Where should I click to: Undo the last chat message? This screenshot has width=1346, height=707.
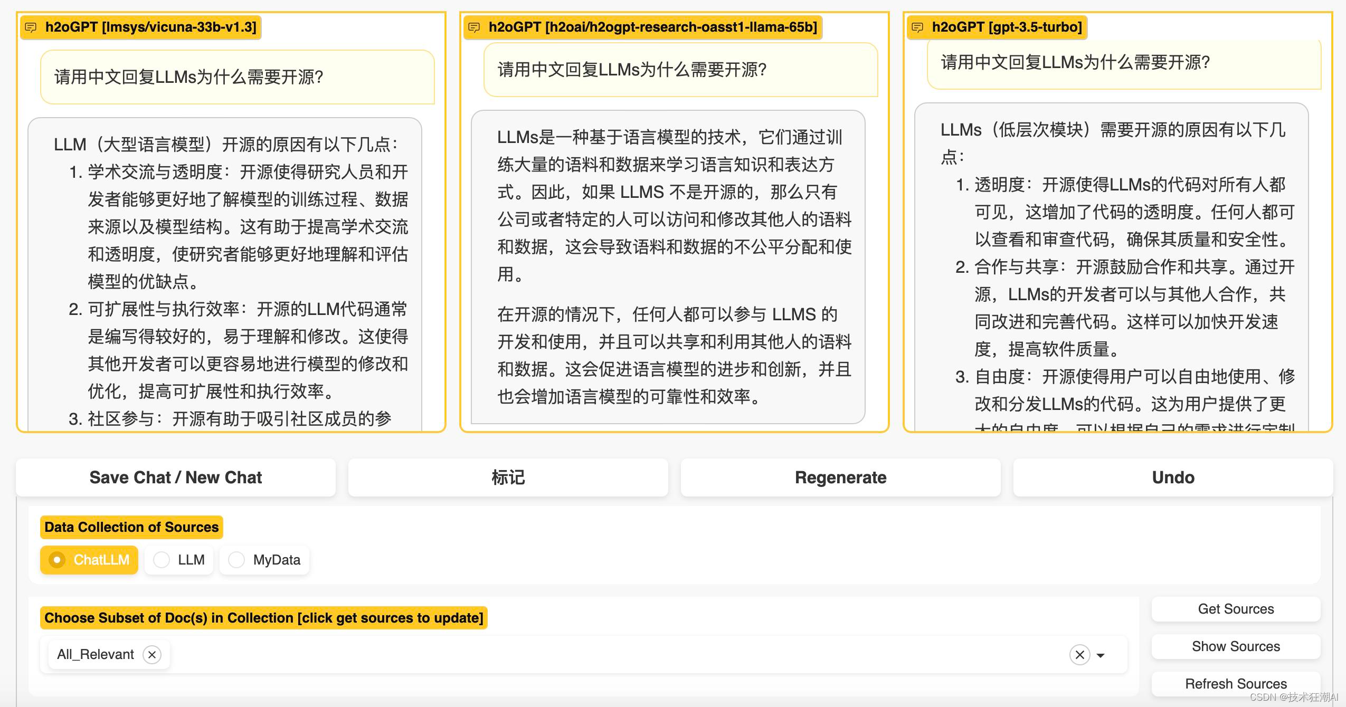pos(1173,477)
